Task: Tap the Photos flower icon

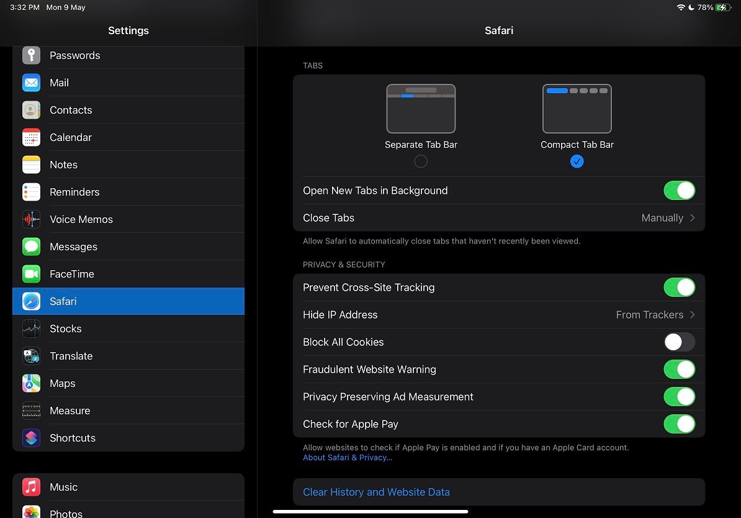Action: pos(31,512)
